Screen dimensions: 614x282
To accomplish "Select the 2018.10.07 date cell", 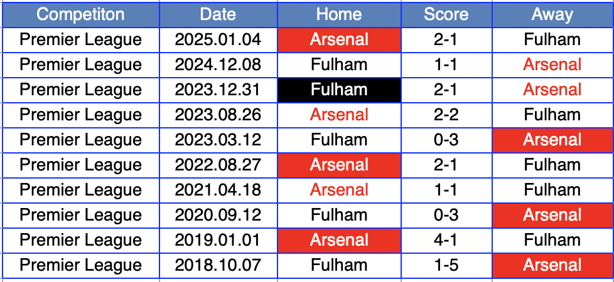I will [x=218, y=265].
